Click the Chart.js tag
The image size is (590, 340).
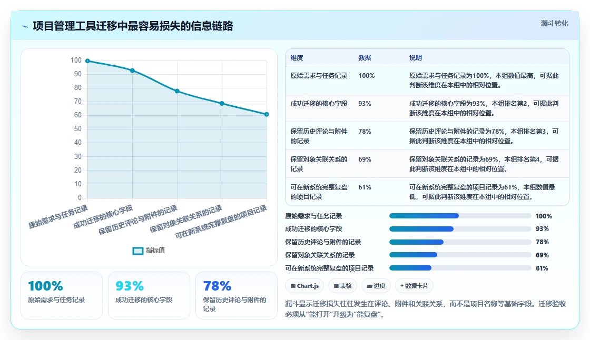pos(304,286)
